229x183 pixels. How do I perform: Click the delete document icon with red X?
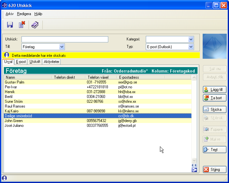tap(22, 24)
